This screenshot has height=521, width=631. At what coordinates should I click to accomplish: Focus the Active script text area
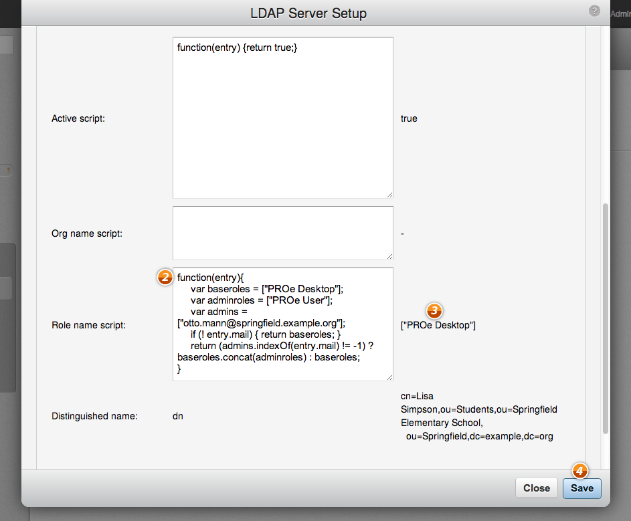pyautogui.click(x=282, y=118)
